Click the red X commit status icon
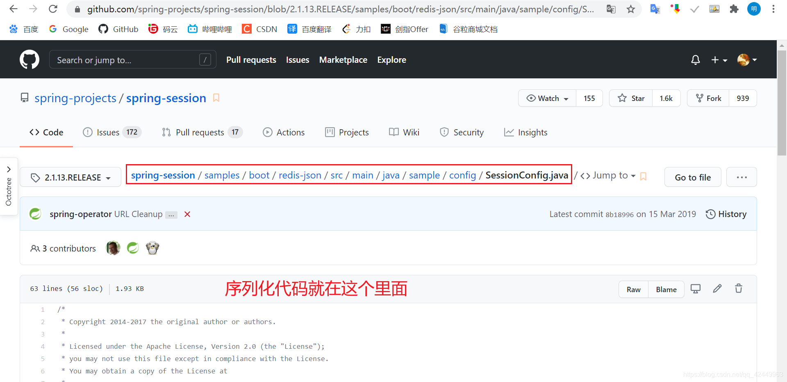The image size is (787, 382). click(x=187, y=214)
